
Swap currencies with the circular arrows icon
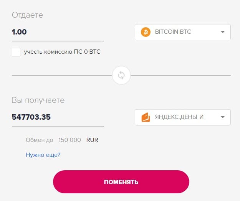(x=121, y=75)
